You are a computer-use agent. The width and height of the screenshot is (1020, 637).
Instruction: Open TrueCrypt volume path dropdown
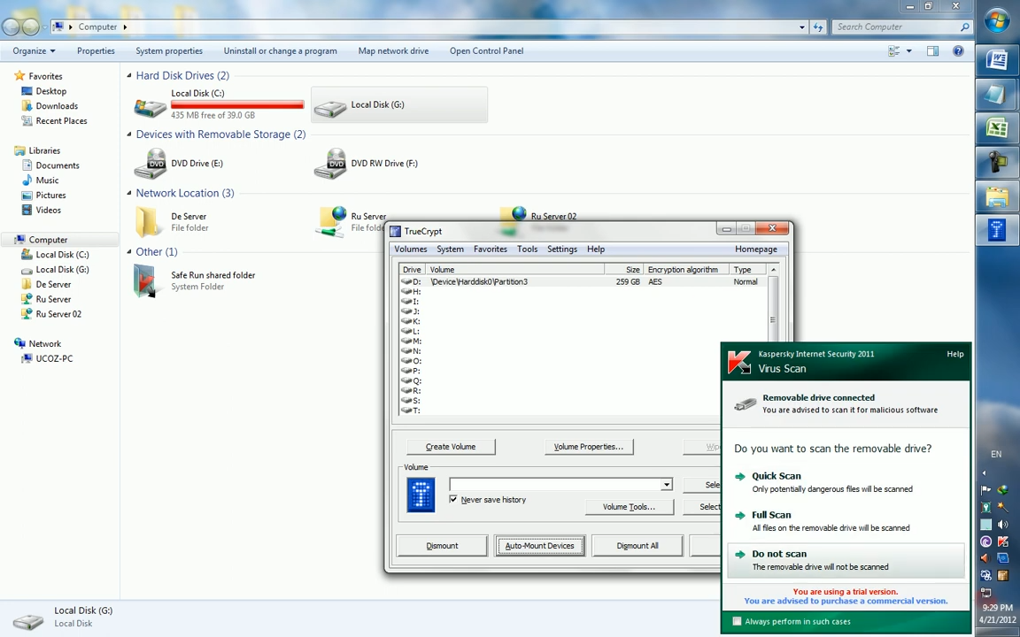click(x=666, y=484)
